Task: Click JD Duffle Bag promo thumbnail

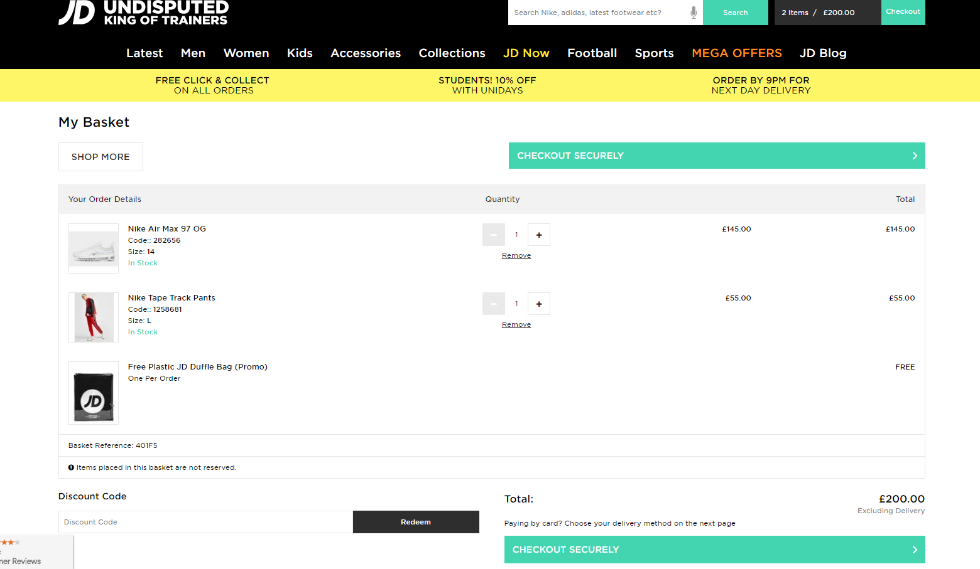Action: tap(94, 393)
